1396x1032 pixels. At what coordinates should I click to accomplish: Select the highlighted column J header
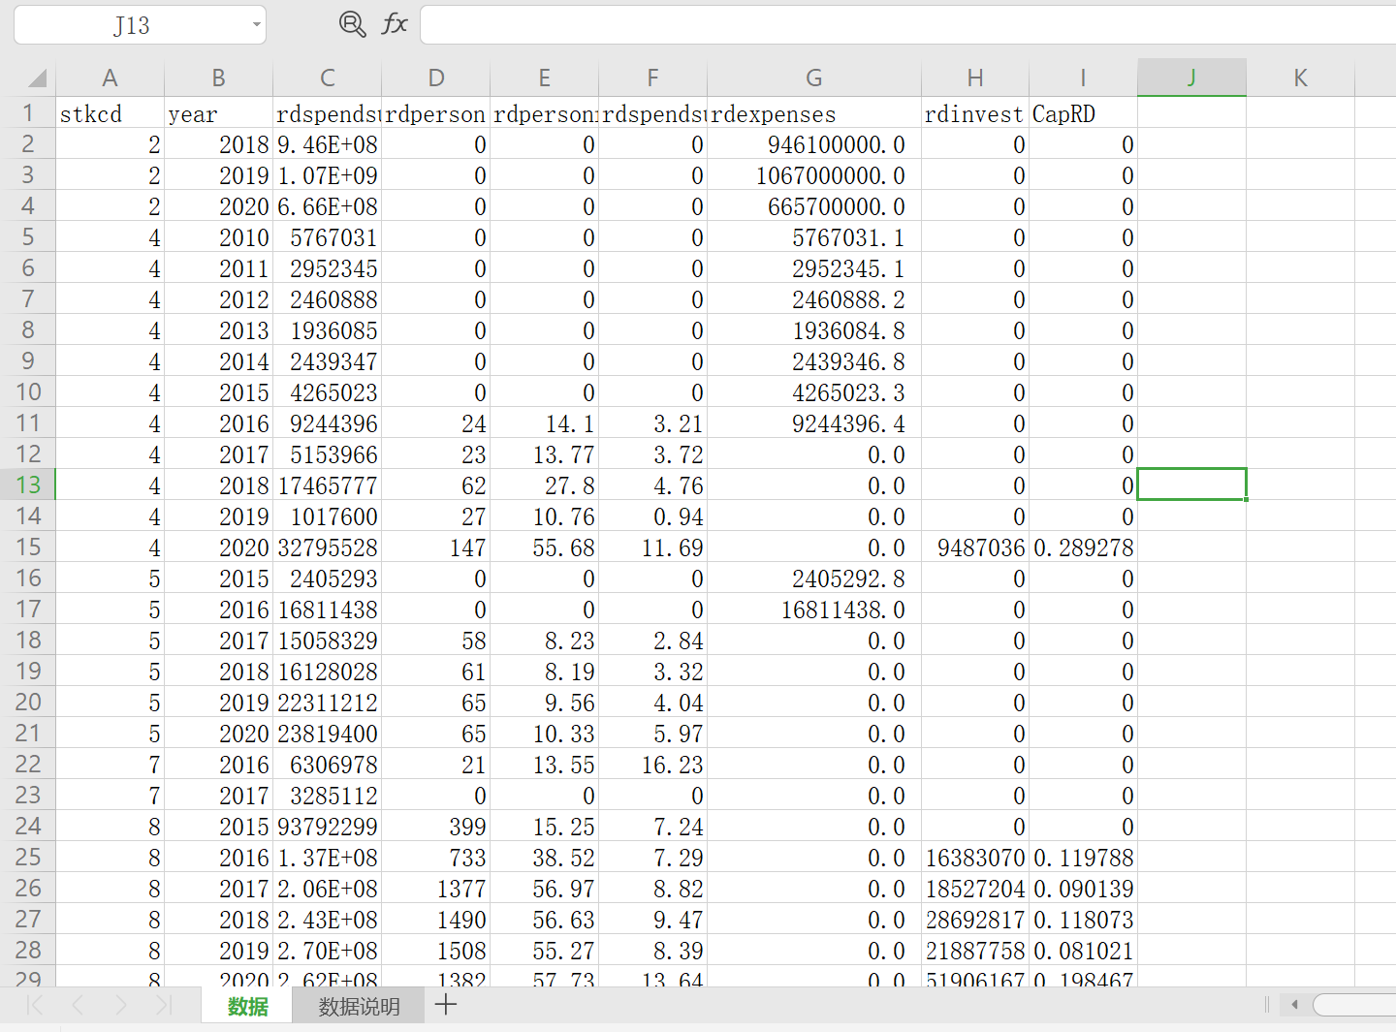(x=1192, y=78)
